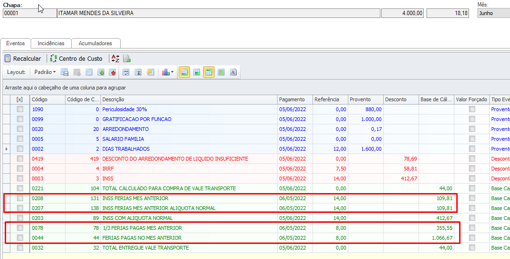Check the row checkbox for Periculosidade 30%
510x259 pixels.
(20, 109)
